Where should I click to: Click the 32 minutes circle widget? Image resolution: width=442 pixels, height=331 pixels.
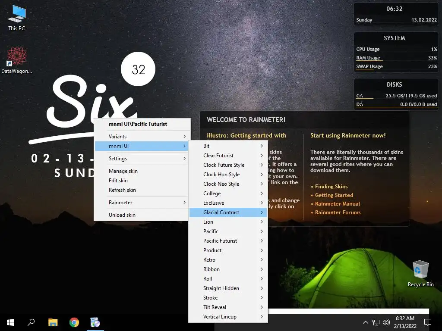(x=138, y=69)
